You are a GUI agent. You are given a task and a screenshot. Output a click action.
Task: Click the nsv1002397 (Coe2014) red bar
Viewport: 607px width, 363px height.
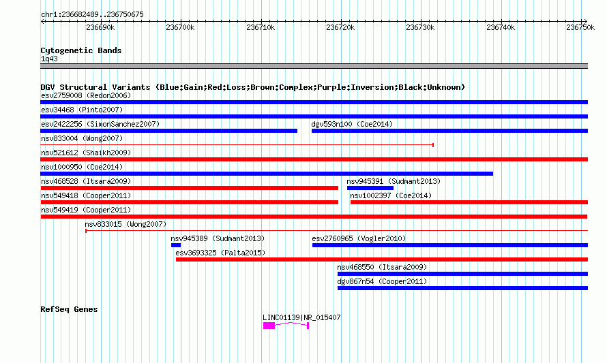[x=469, y=202]
